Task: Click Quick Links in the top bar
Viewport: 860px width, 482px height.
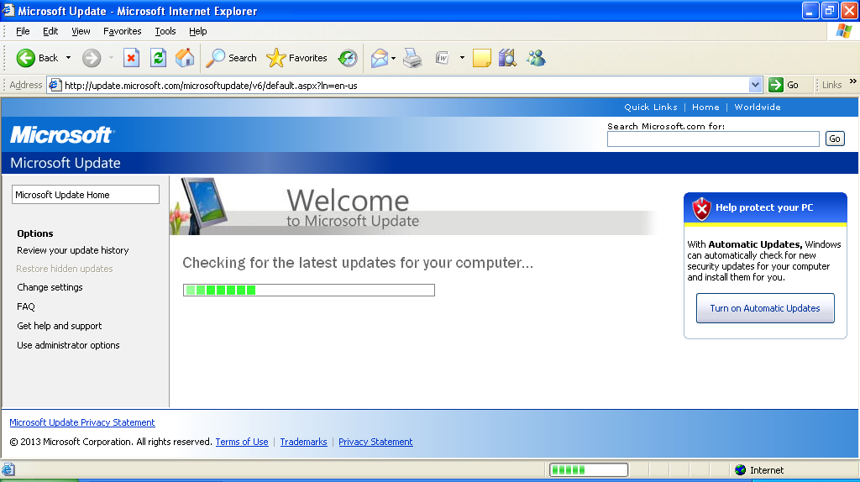Action: [651, 107]
